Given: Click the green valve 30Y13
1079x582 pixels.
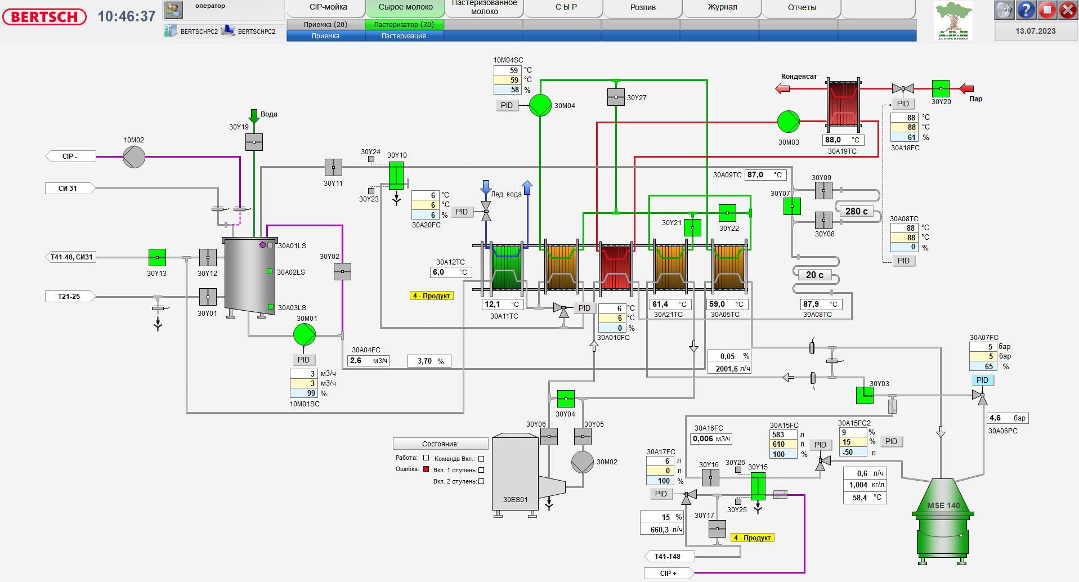Looking at the screenshot, I should click(156, 257).
